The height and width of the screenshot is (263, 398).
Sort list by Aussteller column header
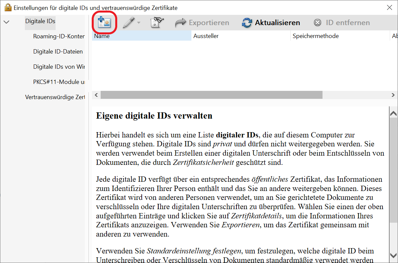click(x=241, y=36)
